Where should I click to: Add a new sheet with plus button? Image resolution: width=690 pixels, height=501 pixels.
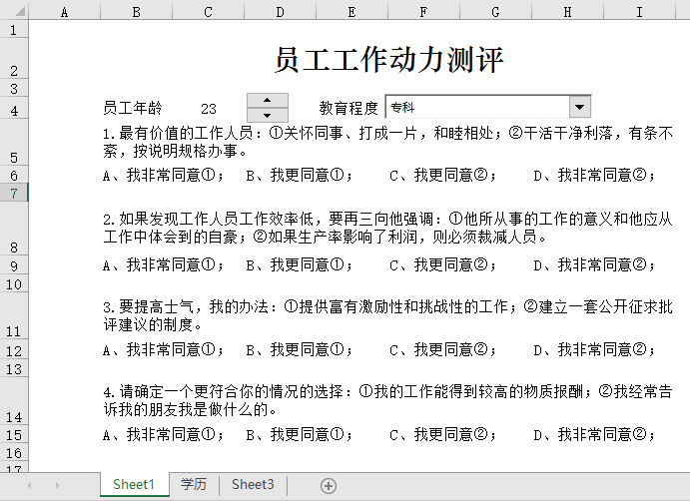[328, 485]
